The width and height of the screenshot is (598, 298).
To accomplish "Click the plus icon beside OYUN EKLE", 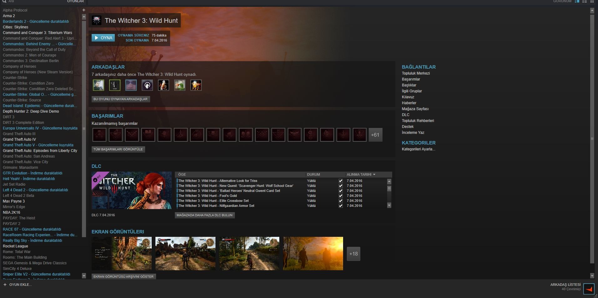I will 5,285.
